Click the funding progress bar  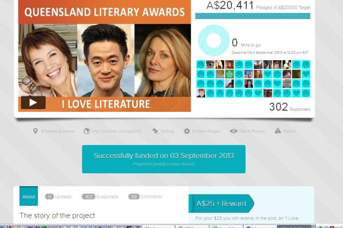[x=253, y=16]
